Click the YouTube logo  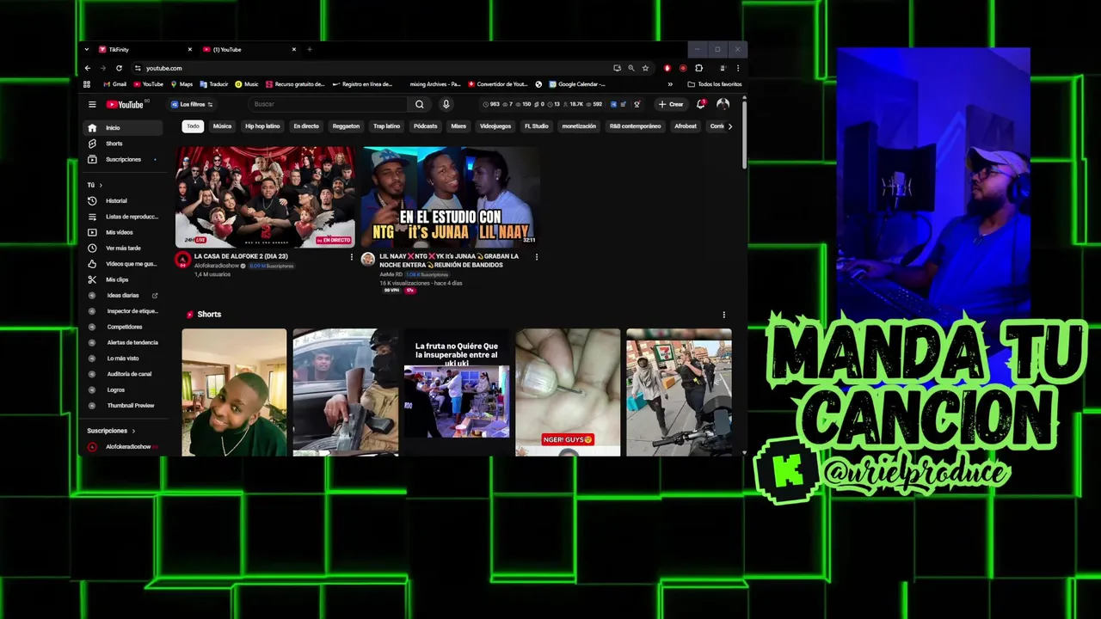126,104
